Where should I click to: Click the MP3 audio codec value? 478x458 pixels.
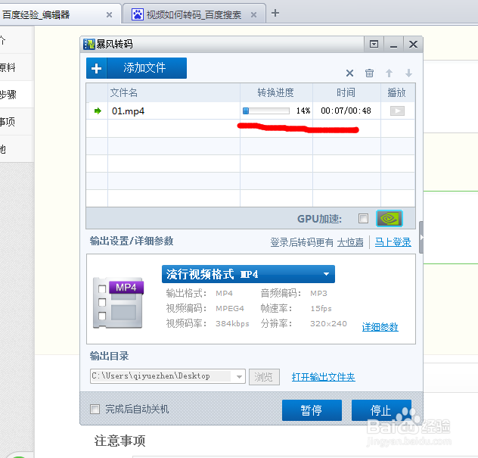pos(318,294)
